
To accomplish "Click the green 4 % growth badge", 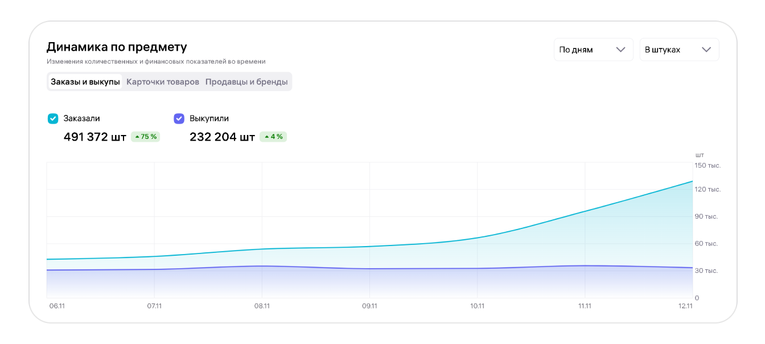I will coord(273,137).
